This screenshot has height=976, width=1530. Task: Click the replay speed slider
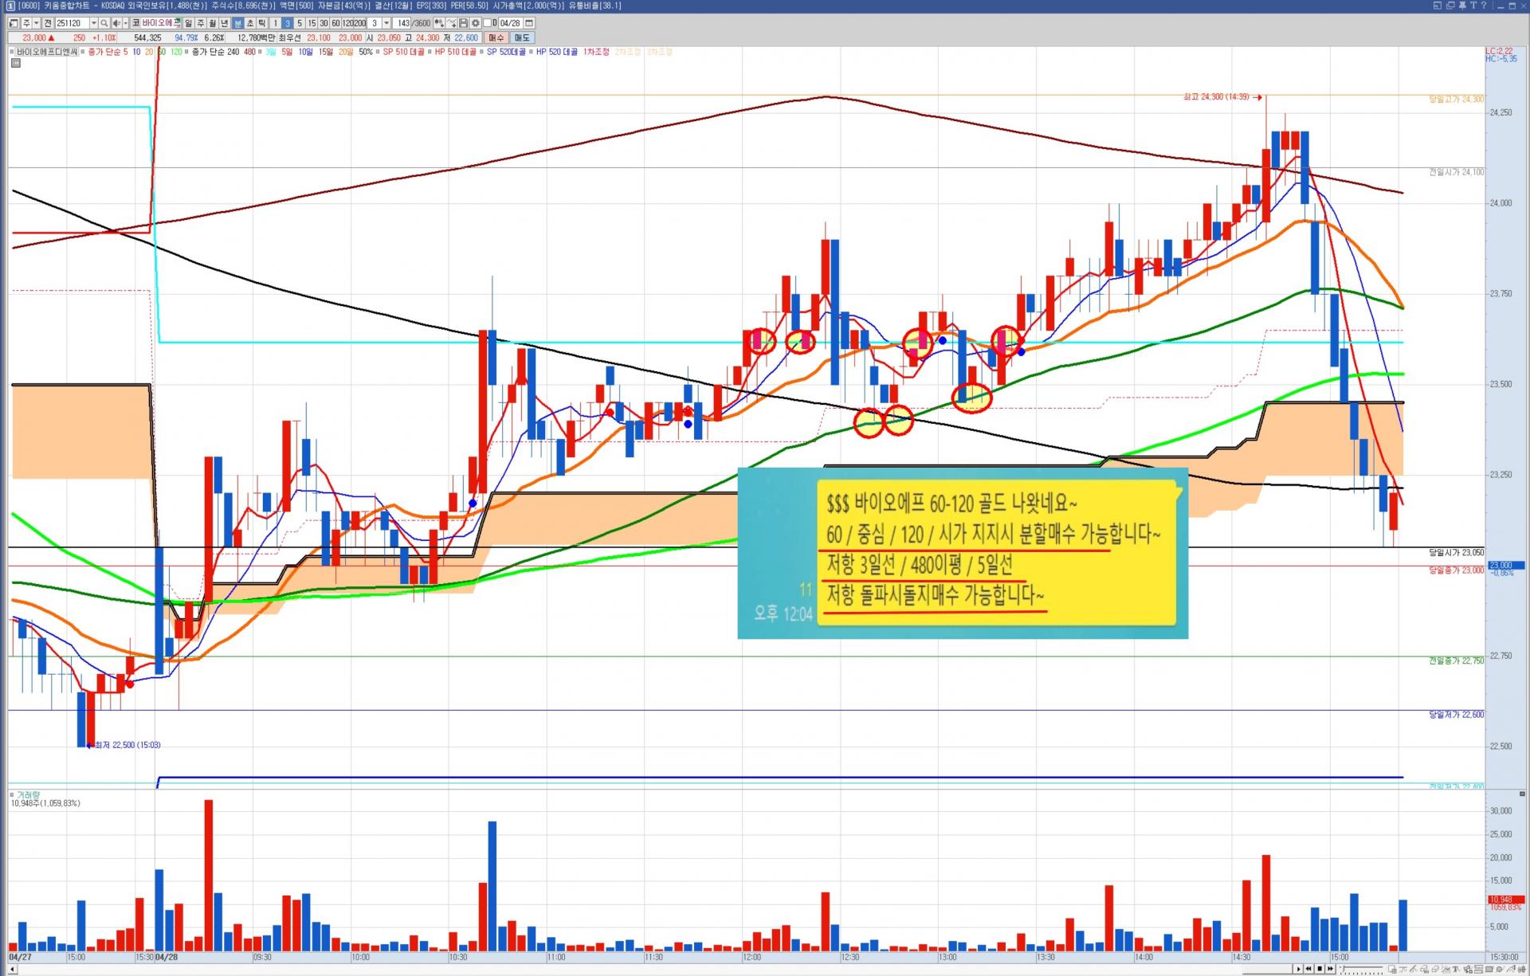tap(1363, 968)
